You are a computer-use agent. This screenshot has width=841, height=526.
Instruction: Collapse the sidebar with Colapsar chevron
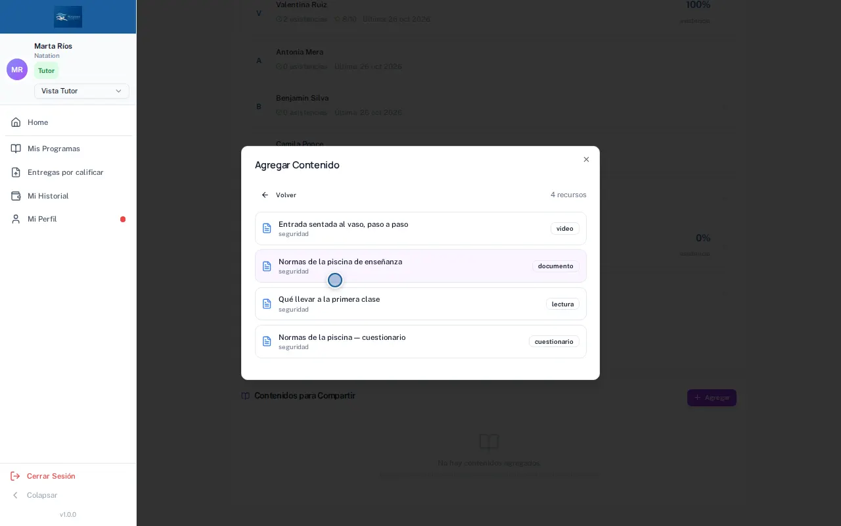click(15, 495)
